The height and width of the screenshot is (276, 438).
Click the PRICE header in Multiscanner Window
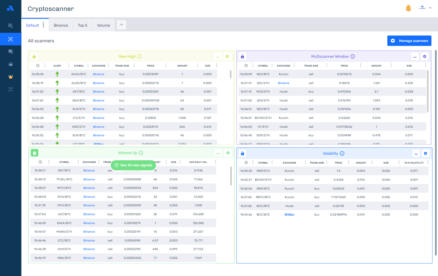pyautogui.click(x=344, y=66)
